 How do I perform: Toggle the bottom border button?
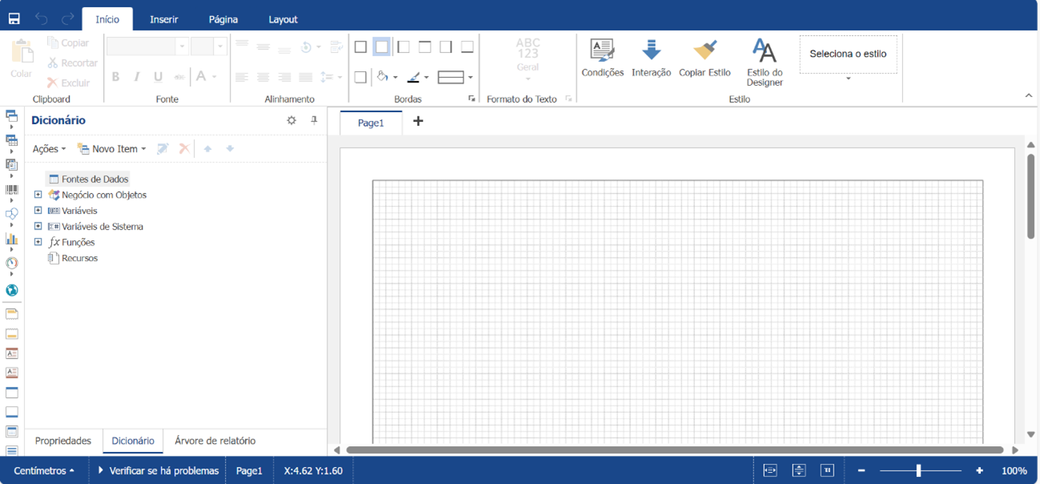coord(468,47)
